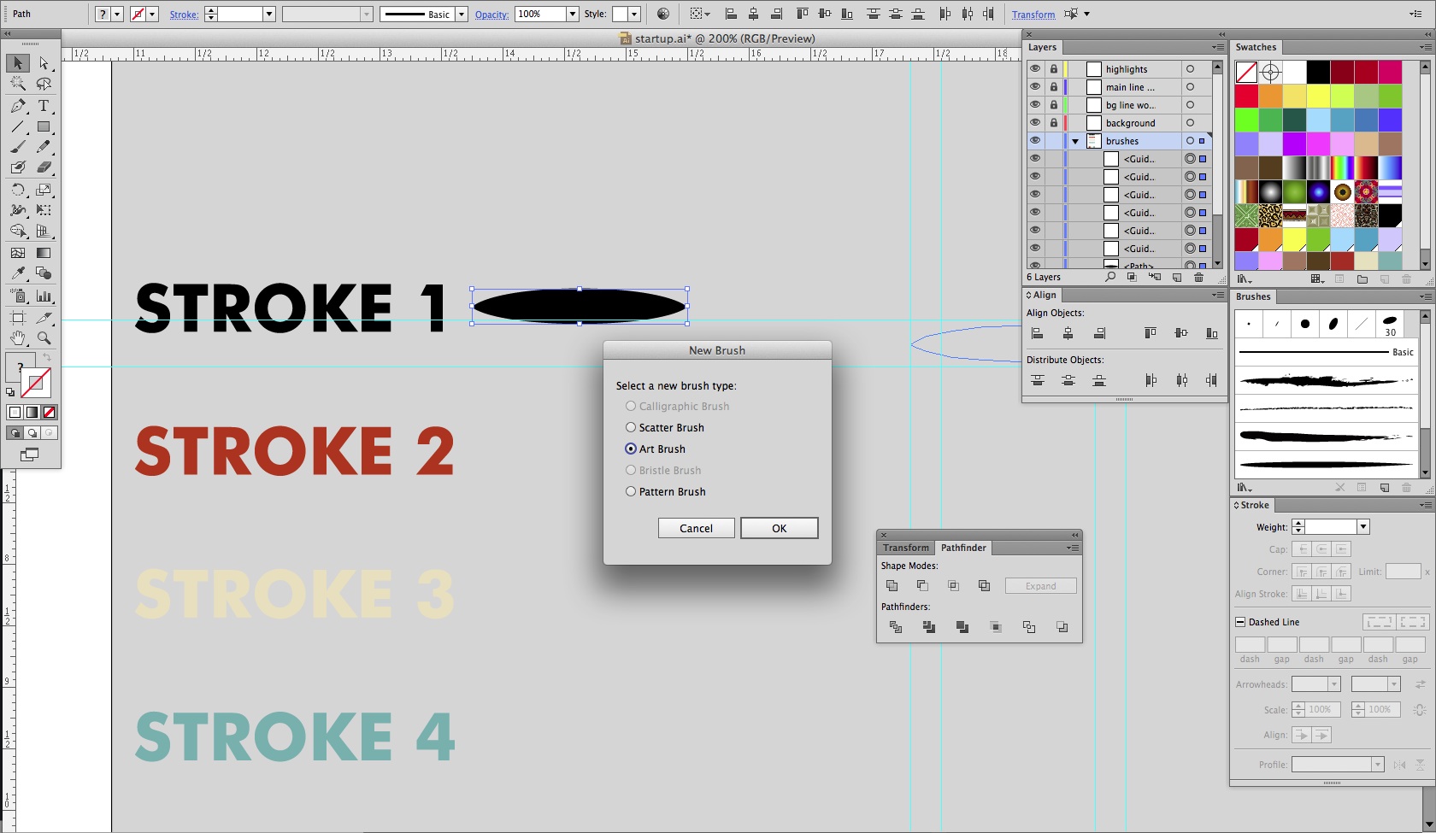Click Horizontal Align Left in Align panel

(x=1038, y=333)
